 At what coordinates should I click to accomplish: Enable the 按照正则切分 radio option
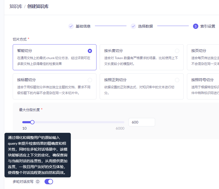(x=177, y=80)
